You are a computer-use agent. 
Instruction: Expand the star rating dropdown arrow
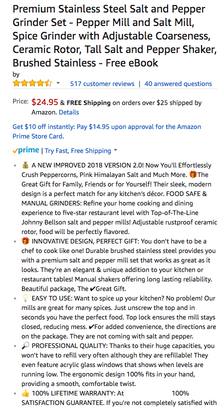(x=58, y=83)
